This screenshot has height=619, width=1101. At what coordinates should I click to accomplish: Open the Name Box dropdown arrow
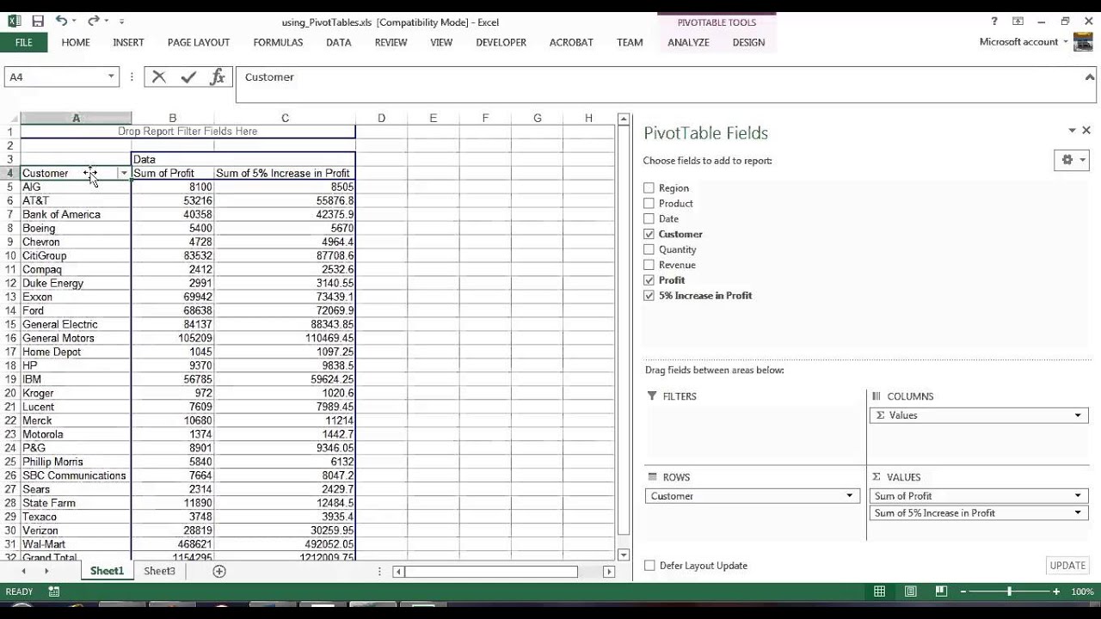click(110, 77)
